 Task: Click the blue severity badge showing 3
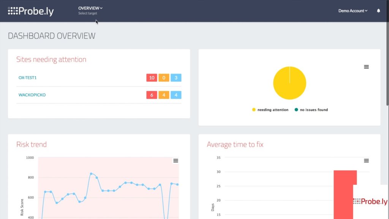click(x=176, y=77)
